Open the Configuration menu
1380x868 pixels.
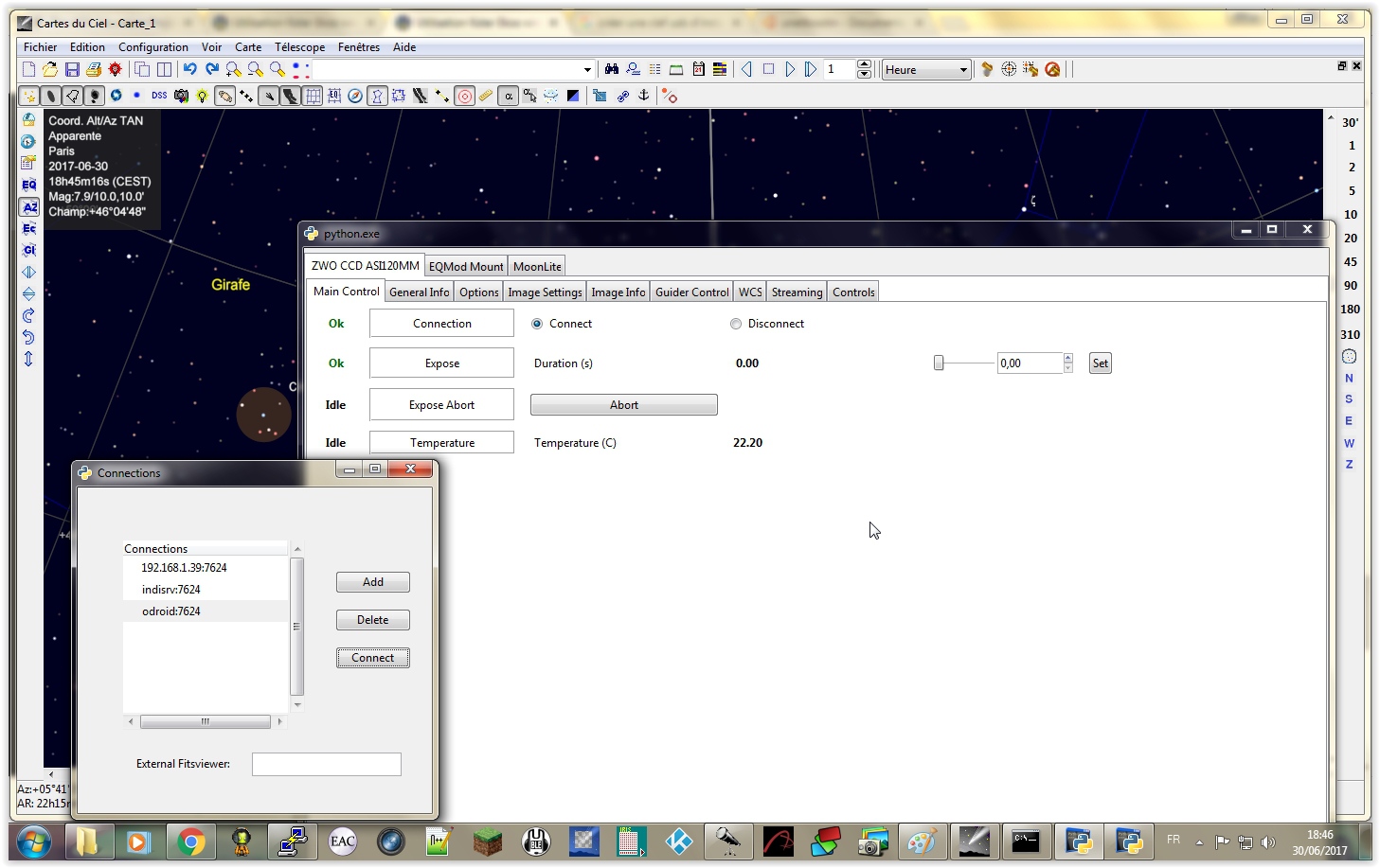(x=153, y=46)
